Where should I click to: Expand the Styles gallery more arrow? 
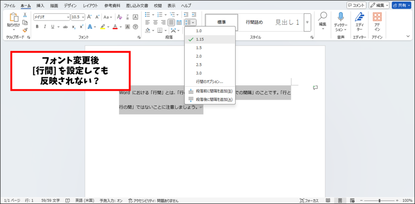(x=308, y=22)
